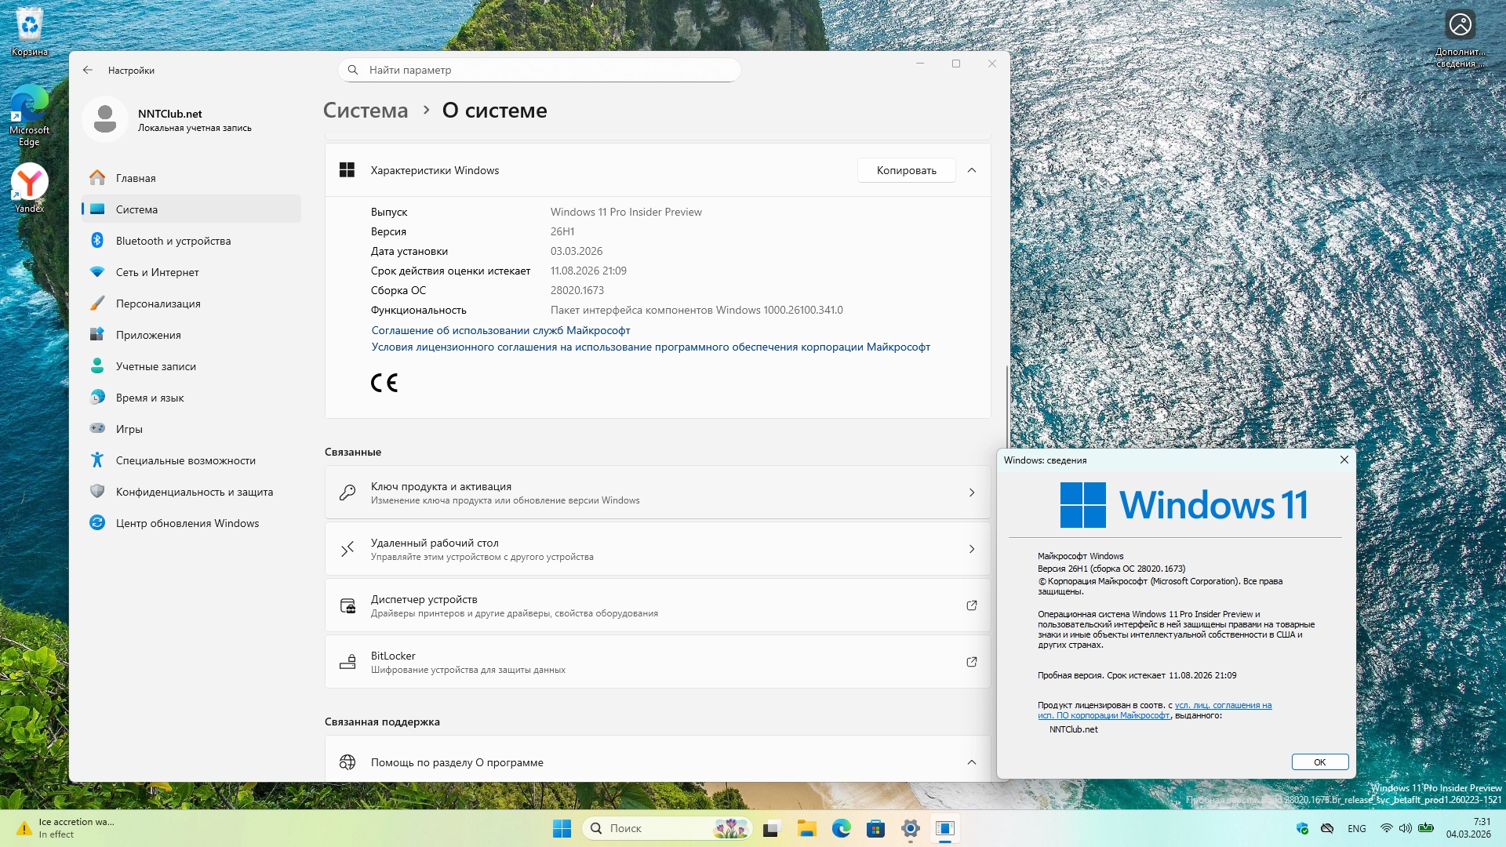
Task: Open license terms link in winver dialog
Action: click(x=1222, y=706)
